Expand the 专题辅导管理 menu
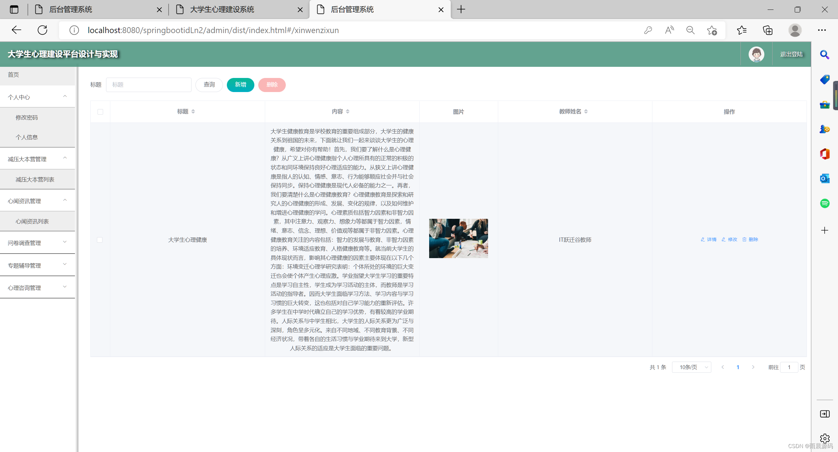The image size is (838, 452). 37,265
